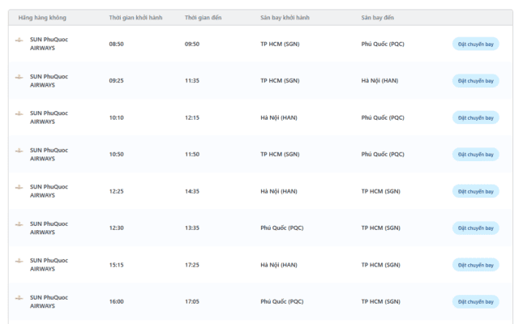Screen dimensions: 523x324
Task: Book the 15:15 Hà Nội to TP HCM flight
Action: 475,265
